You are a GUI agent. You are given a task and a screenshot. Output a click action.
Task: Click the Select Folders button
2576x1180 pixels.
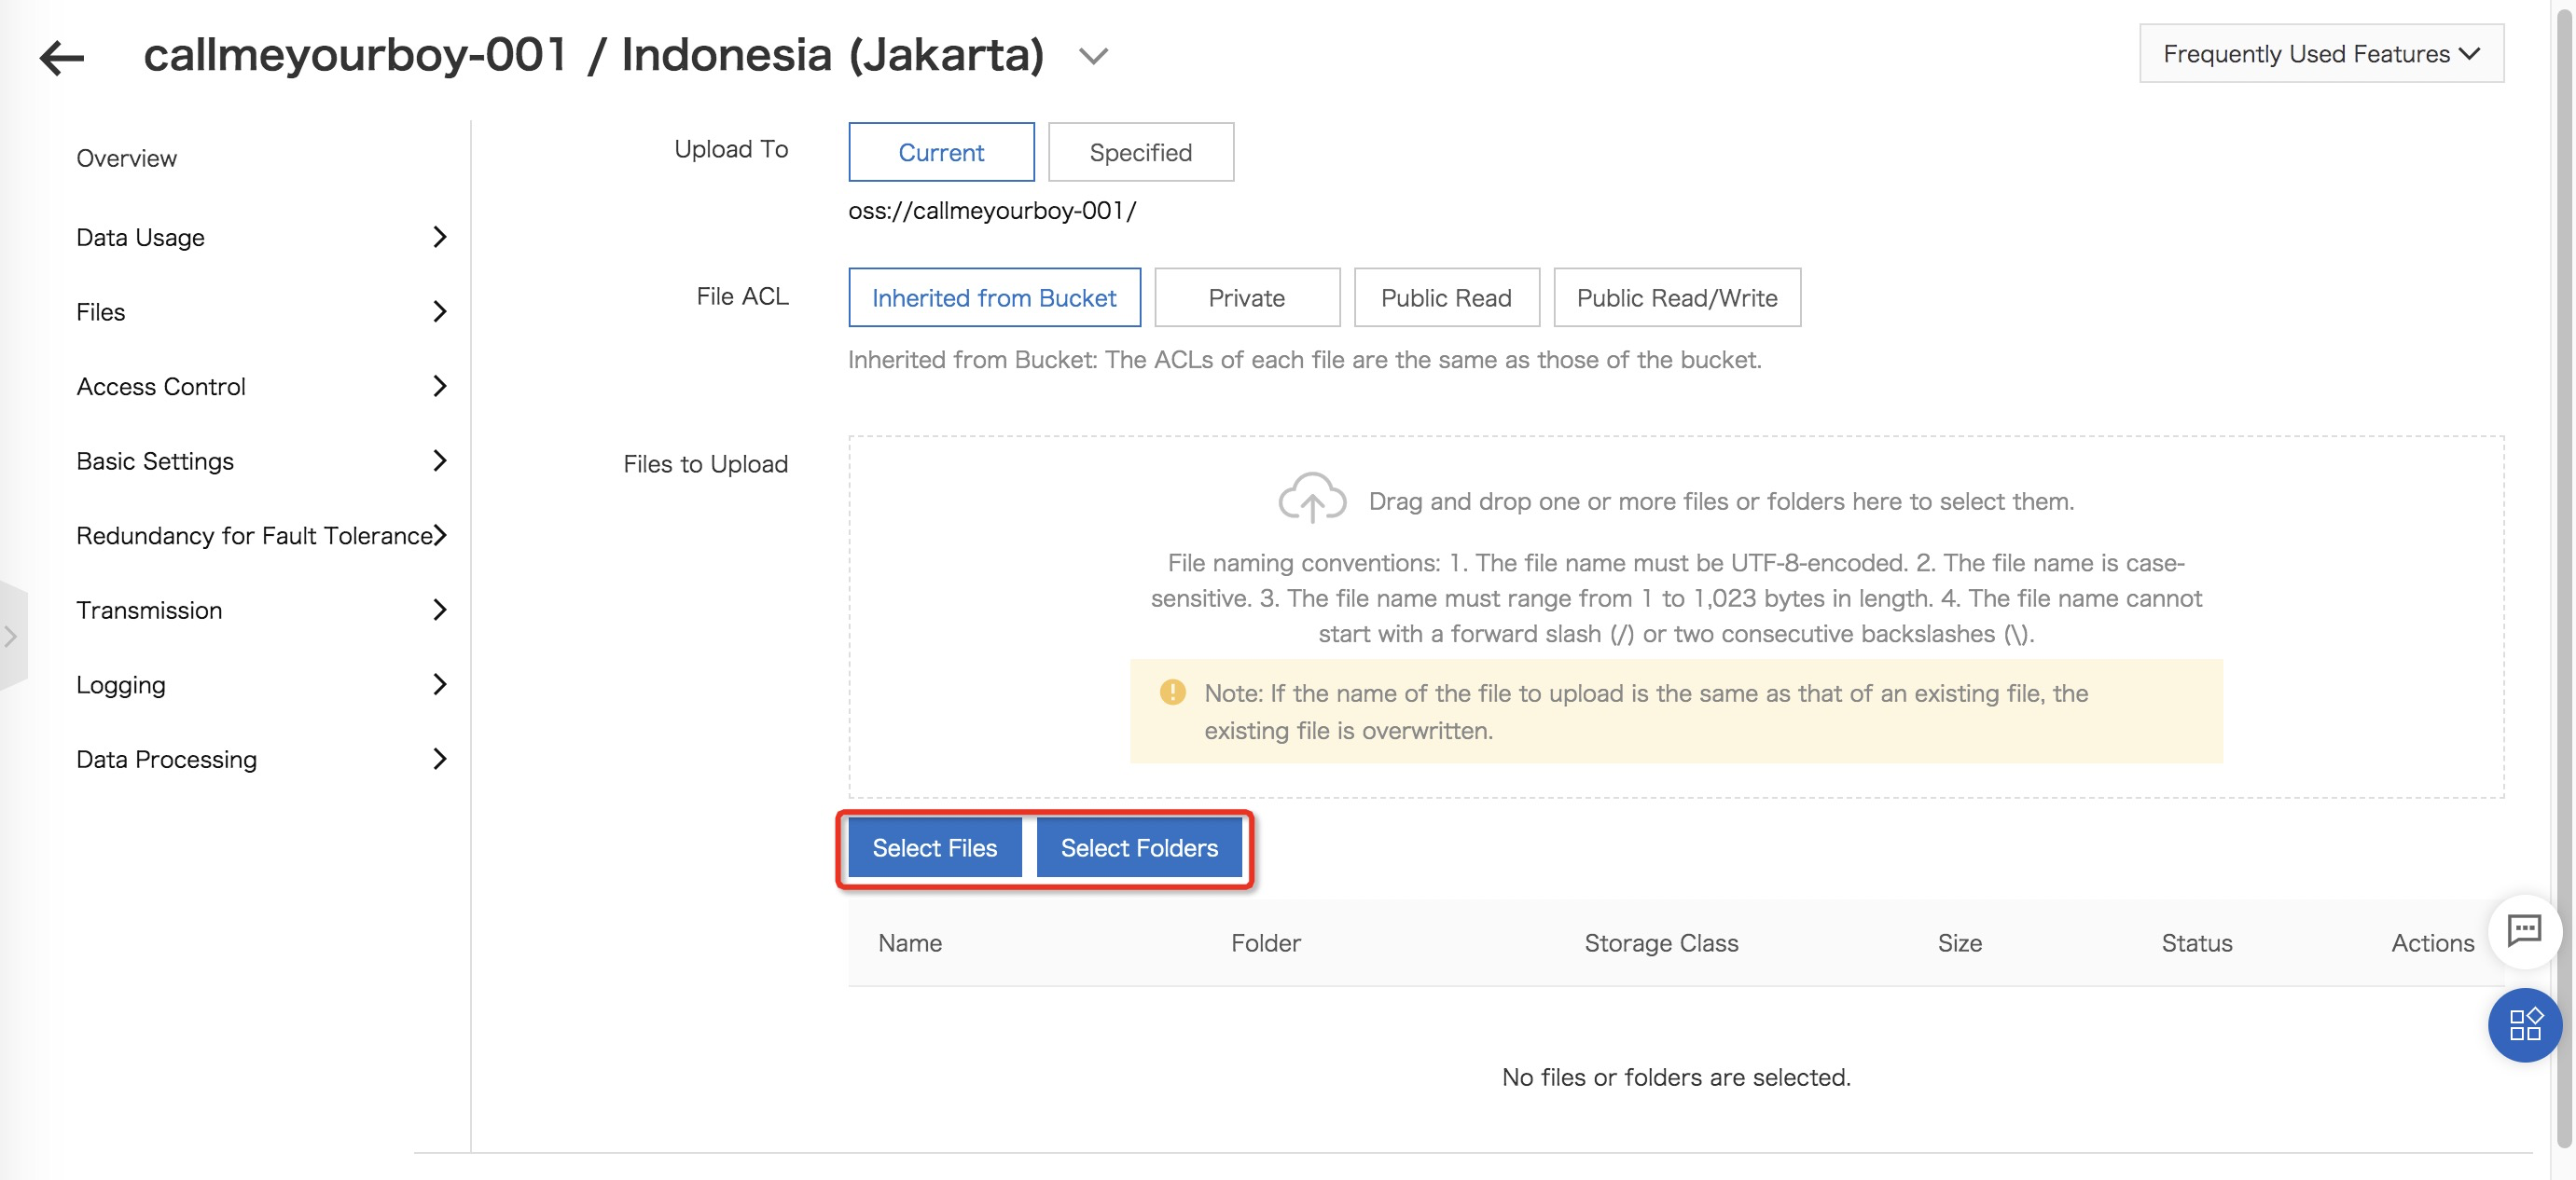pyautogui.click(x=1138, y=847)
